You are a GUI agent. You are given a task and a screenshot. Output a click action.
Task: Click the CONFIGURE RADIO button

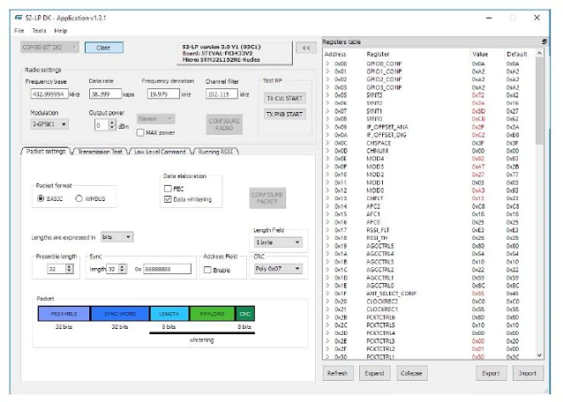tap(224, 124)
